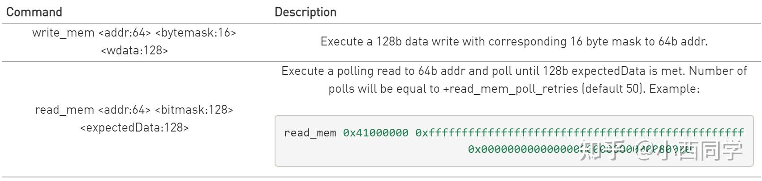This screenshot has height=181, width=762.
Task: Click the <bitmask:128> parameter text
Action: pos(194,110)
